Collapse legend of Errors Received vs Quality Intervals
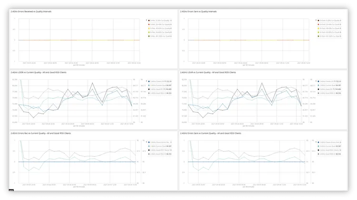Viewport: 357px width, 200px height. click(146, 20)
